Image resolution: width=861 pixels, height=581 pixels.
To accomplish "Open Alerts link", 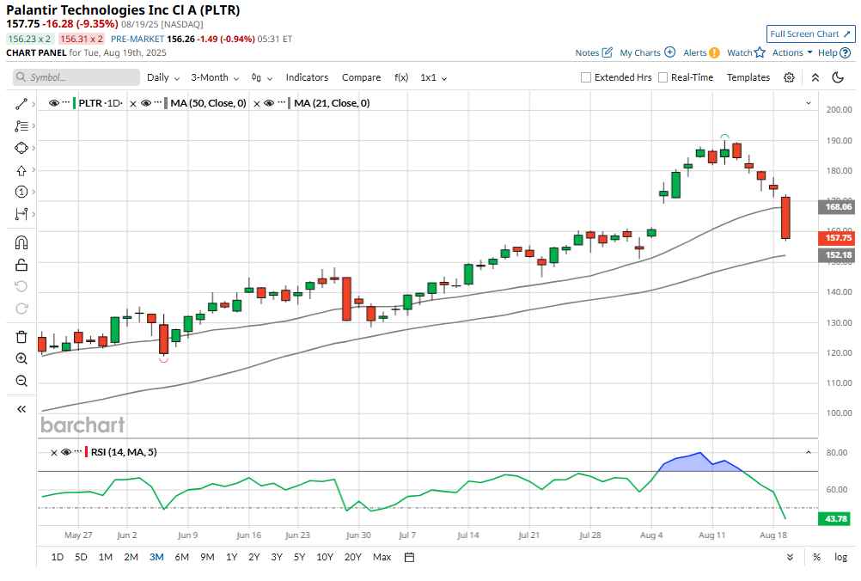I will tap(701, 52).
